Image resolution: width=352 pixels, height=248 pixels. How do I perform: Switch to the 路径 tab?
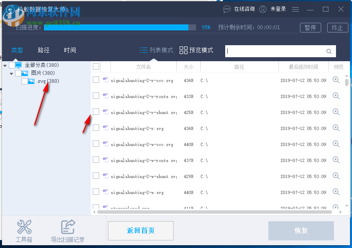coord(43,50)
